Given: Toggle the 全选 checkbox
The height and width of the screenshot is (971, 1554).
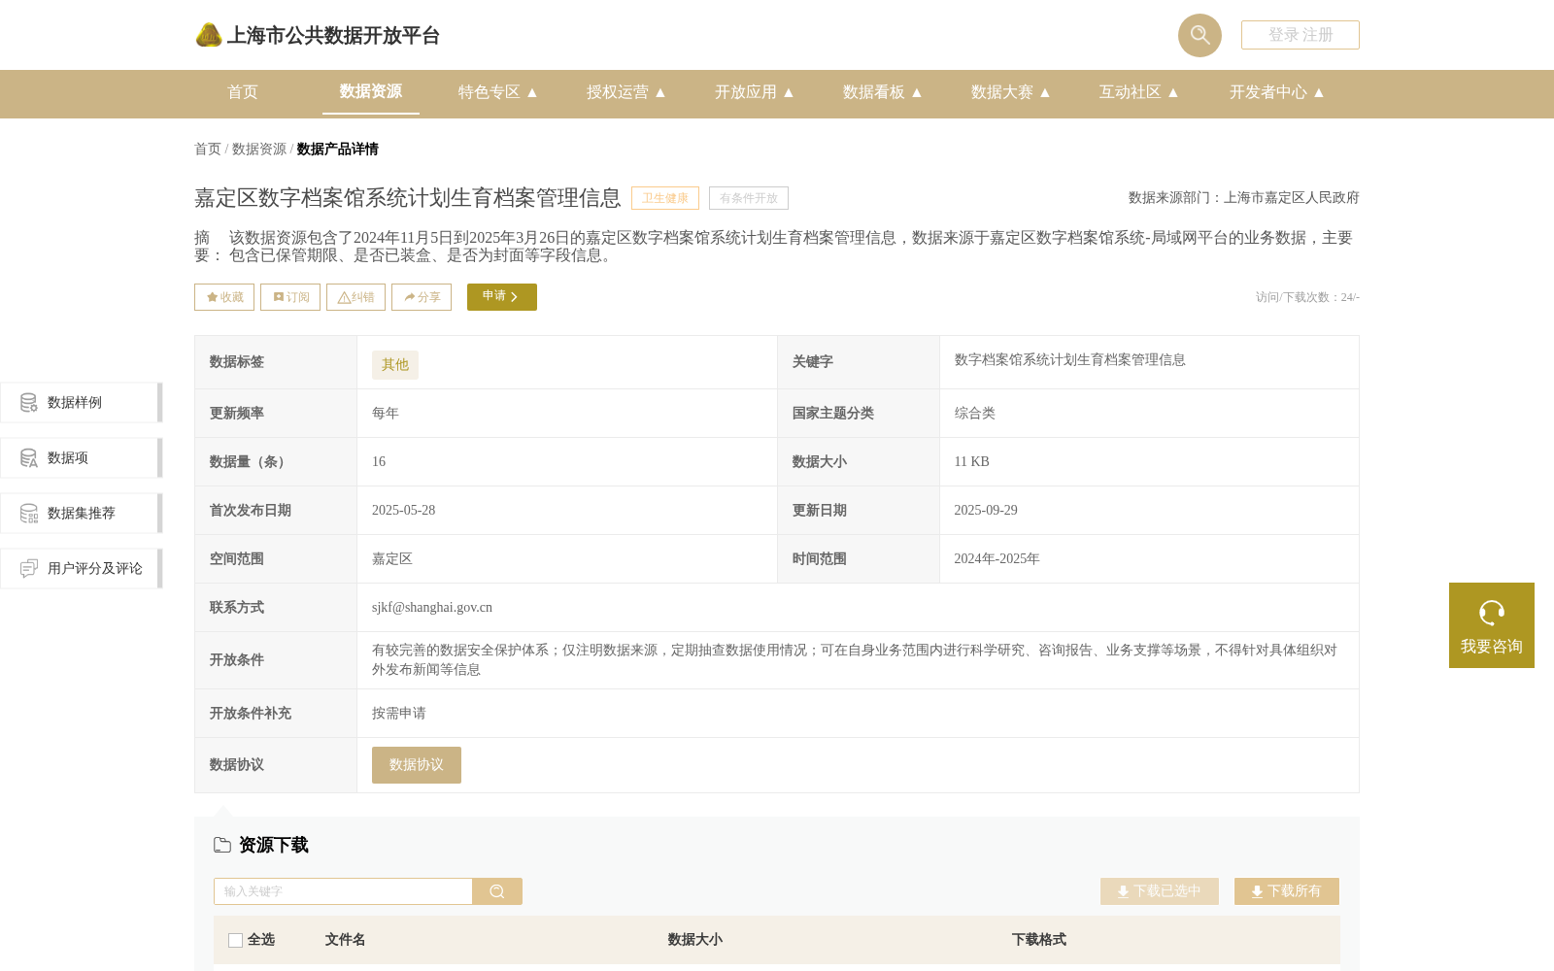Looking at the screenshot, I should [235, 940].
